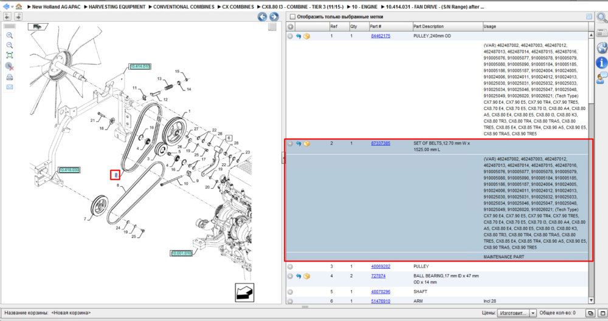Expand panel right with toolbar arrow

(x=18, y=16)
